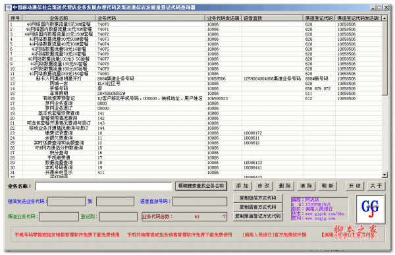Click the 业务代码总数 count box showing 63
The image size is (395, 255).
[184, 217]
